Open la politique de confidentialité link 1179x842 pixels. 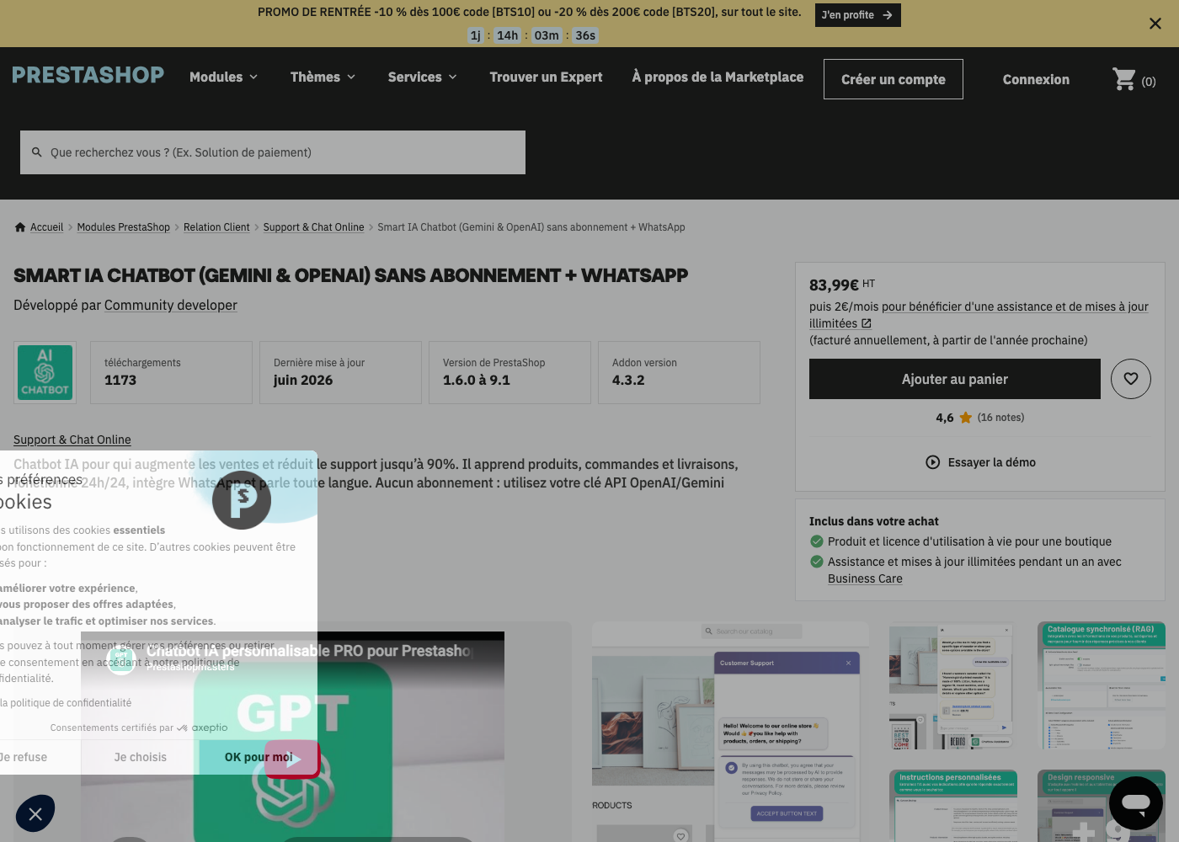(66, 703)
